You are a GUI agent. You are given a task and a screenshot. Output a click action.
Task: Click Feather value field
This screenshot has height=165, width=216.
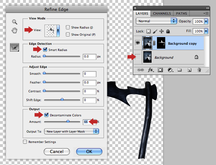89,83
